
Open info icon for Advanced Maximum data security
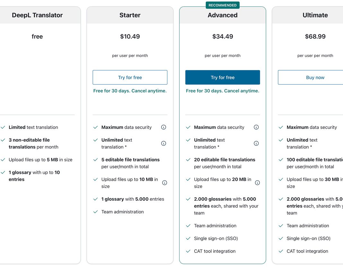click(x=256, y=127)
